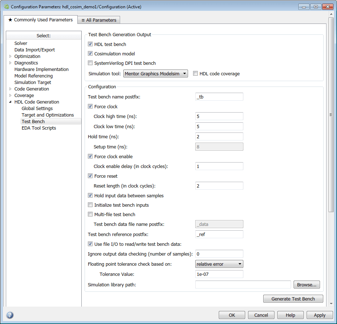Uncheck the HDL test bench checkbox
This screenshot has height=324, width=337.
tap(90, 44)
